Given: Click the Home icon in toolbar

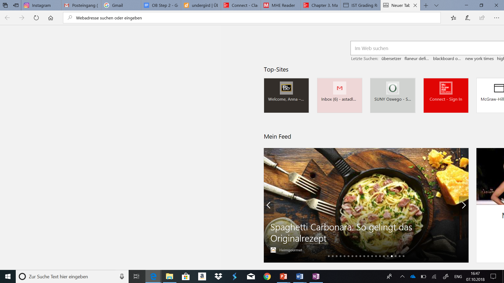Looking at the screenshot, I should pyautogui.click(x=51, y=18).
